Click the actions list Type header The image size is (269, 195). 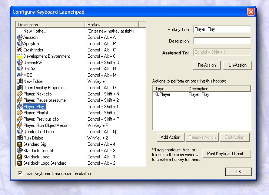169,88
